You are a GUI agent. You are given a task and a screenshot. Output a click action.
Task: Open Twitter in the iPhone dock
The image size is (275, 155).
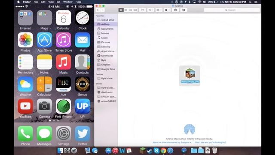pos(82,134)
